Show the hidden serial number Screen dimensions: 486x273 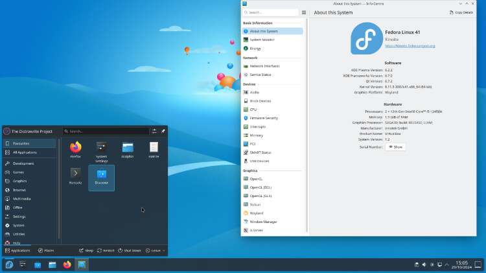click(395, 147)
